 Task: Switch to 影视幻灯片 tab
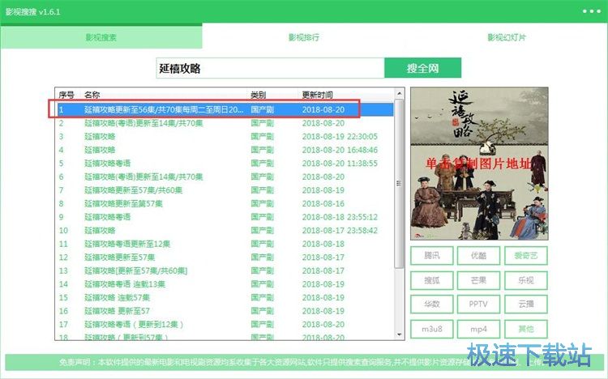(x=506, y=37)
